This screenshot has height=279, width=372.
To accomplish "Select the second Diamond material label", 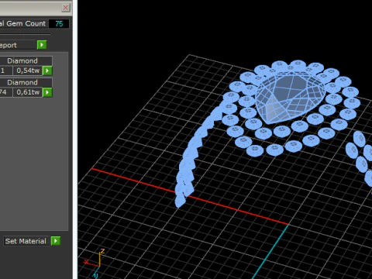I will pos(26,82).
